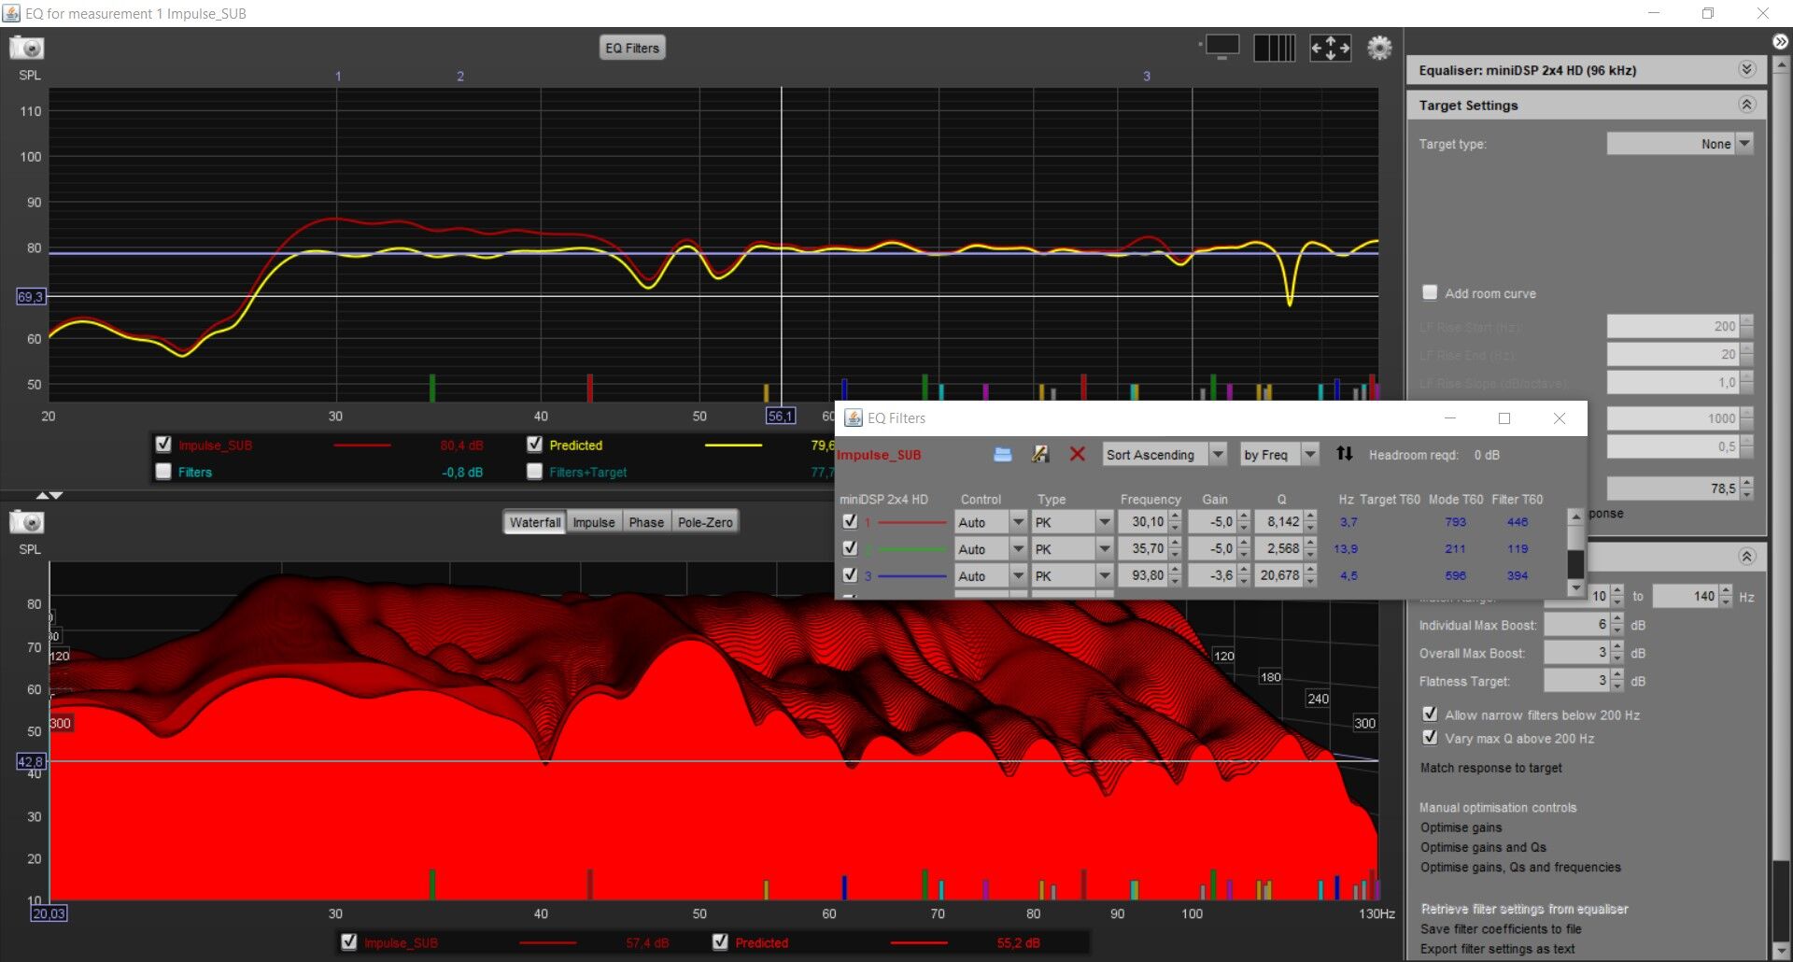The height and width of the screenshot is (962, 1793).
Task: Open filter settings file folder icon
Action: click(x=1003, y=454)
